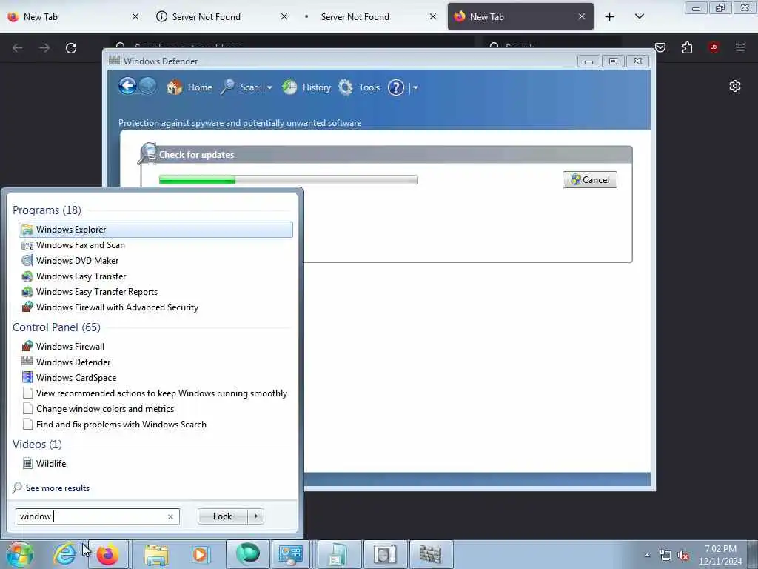The image size is (758, 569).
Task: Open the file explorer taskbar icon
Action: [x=156, y=554]
